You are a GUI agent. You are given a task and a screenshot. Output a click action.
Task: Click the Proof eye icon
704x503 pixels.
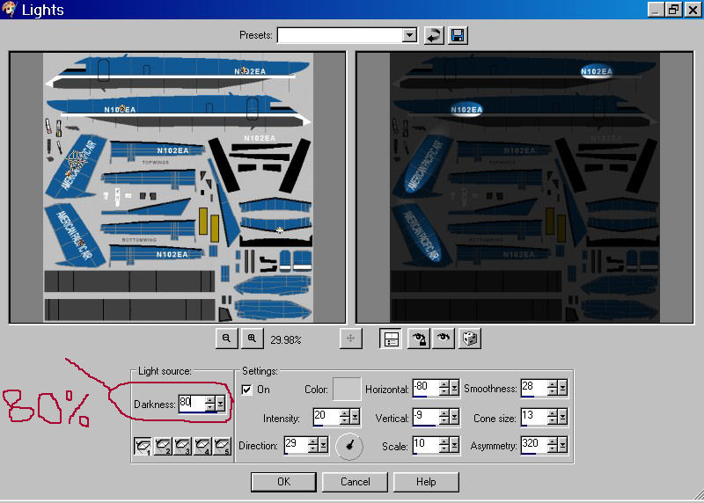click(x=444, y=339)
